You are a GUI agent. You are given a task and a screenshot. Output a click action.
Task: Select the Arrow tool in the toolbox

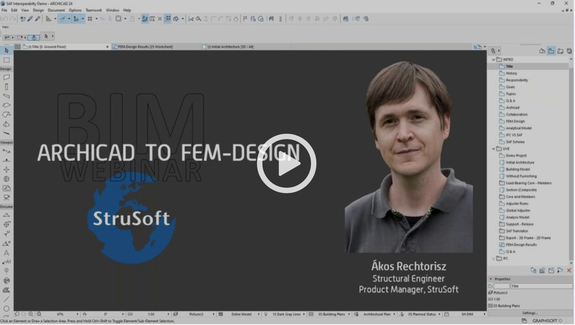pos(6,51)
